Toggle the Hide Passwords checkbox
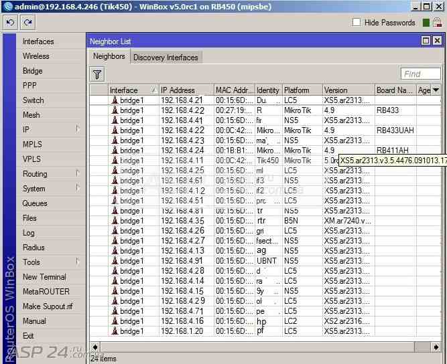The height and width of the screenshot is (364, 447). [356, 23]
